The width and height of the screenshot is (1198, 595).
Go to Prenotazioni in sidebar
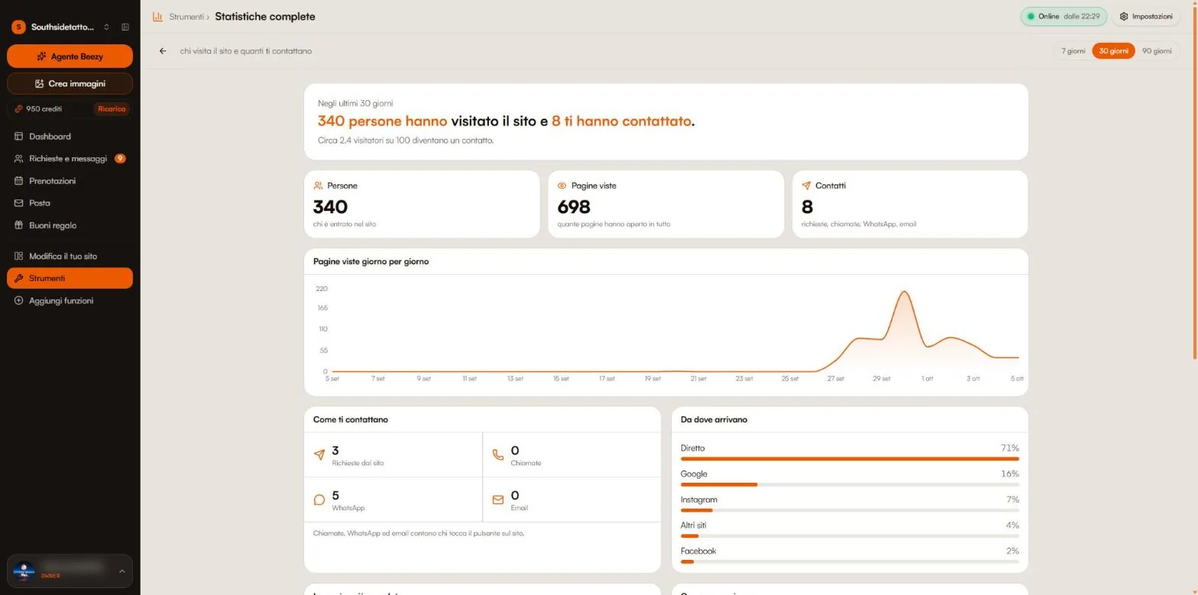pyautogui.click(x=70, y=181)
